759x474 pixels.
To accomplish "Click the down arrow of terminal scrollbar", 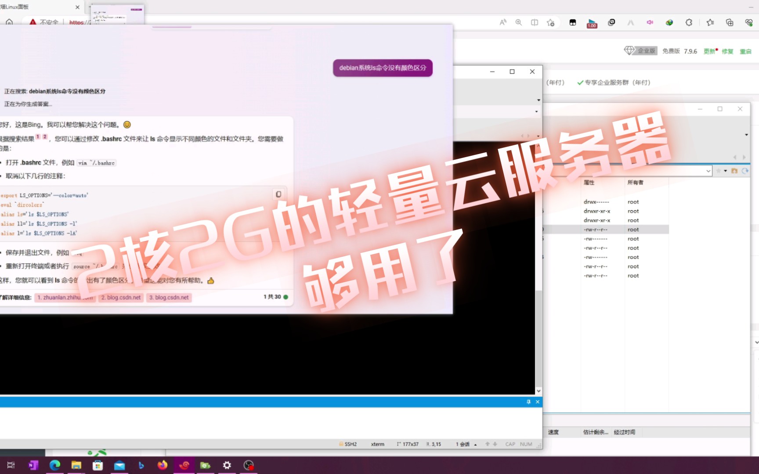I will click(x=539, y=391).
